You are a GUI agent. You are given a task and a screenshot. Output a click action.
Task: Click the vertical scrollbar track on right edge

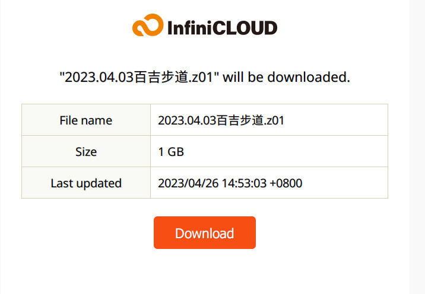(417, 147)
